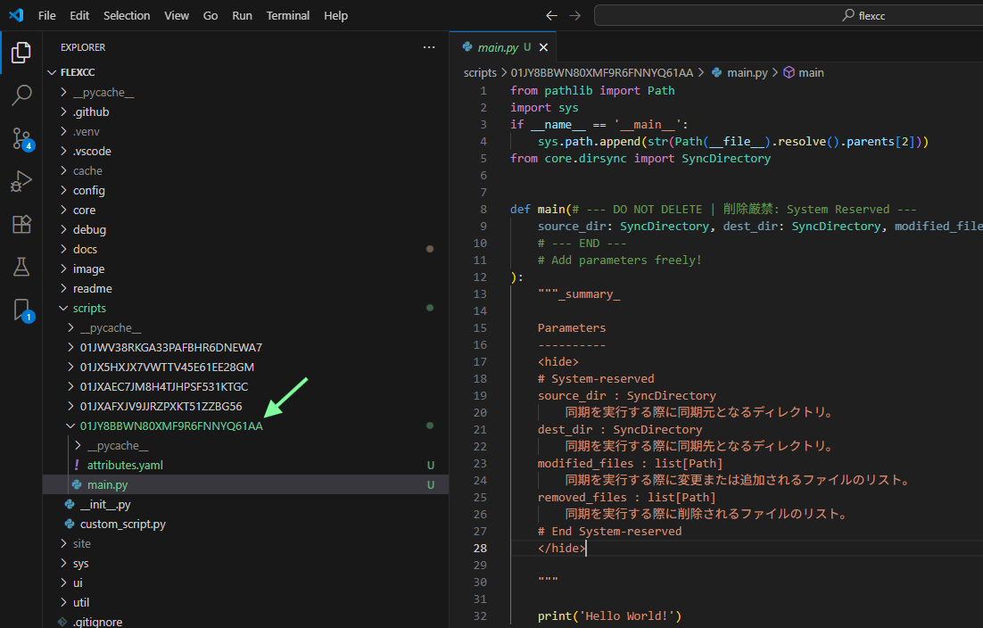Screen dimensions: 983x628
Task: Open the View menu
Action: coord(176,15)
